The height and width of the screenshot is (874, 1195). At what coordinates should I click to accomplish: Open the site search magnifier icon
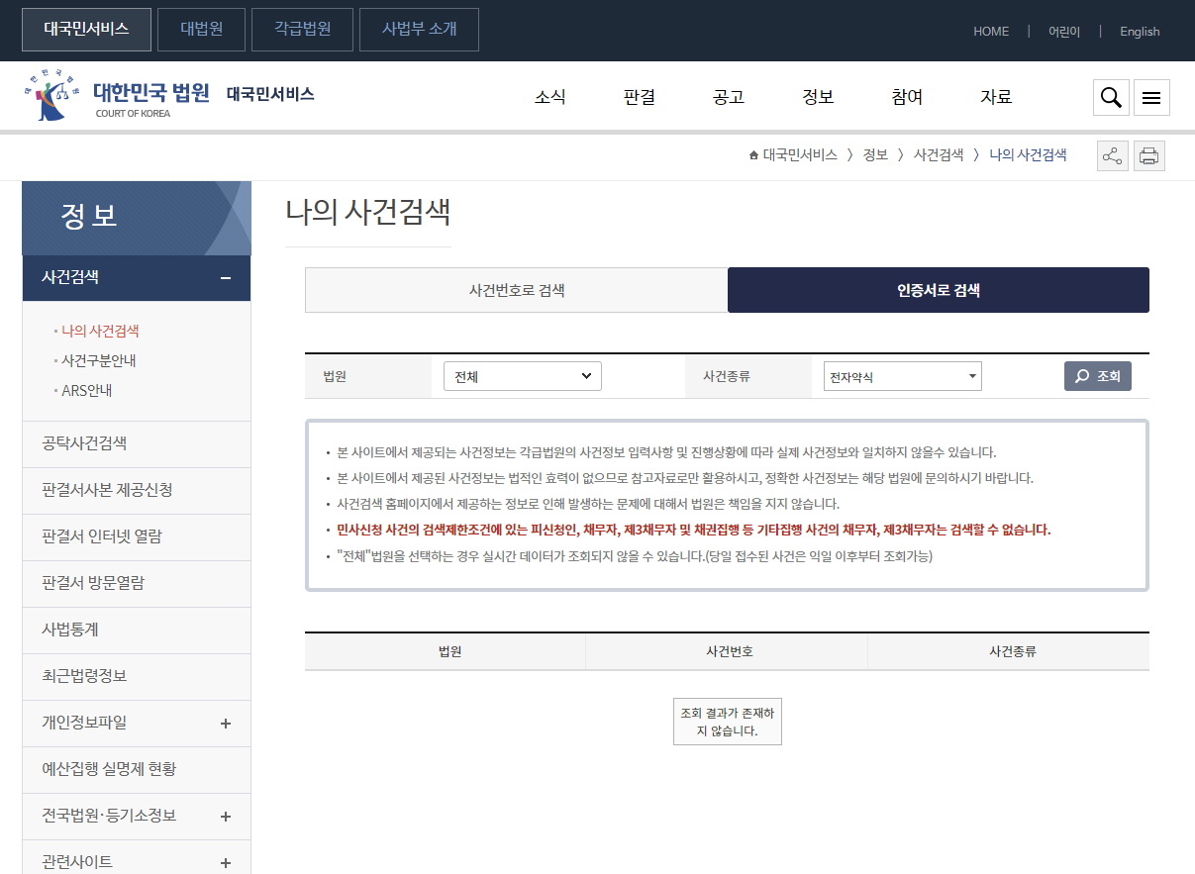point(1110,97)
